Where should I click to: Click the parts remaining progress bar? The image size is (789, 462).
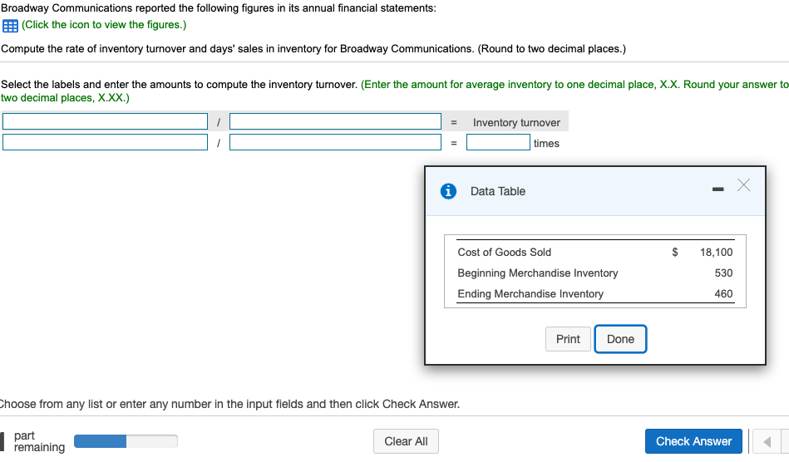126,441
